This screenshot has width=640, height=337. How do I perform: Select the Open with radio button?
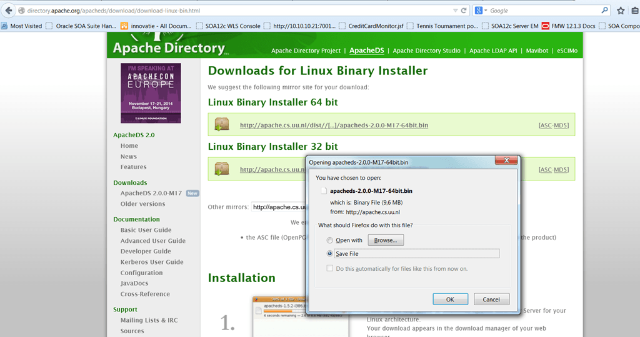tap(330, 240)
